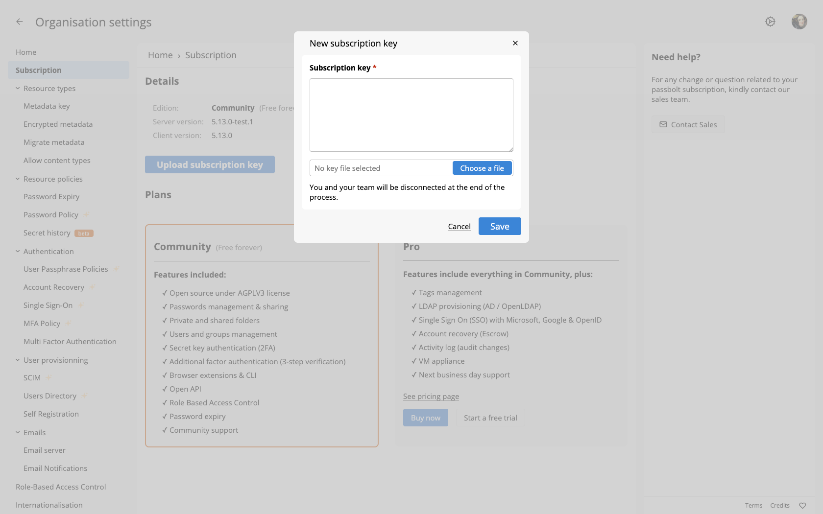Image resolution: width=823 pixels, height=514 pixels.
Task: Open Self Registration settings
Action: (51, 414)
